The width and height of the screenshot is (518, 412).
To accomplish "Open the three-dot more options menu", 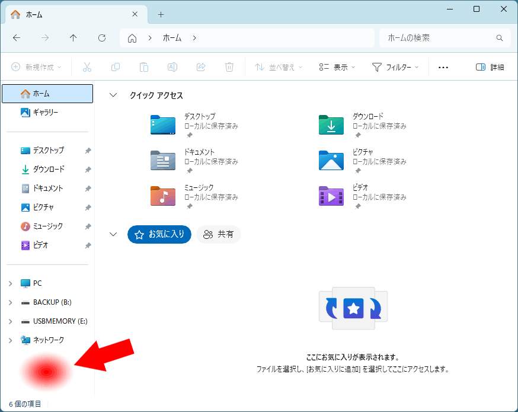I will (x=443, y=67).
